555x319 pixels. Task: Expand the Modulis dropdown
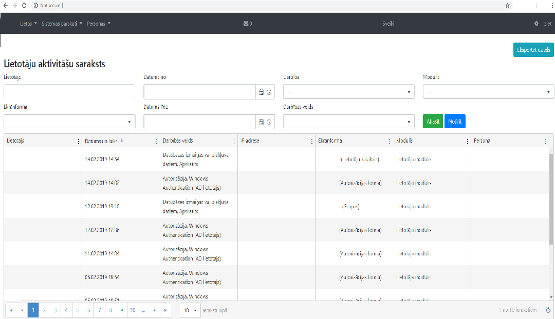(x=488, y=92)
